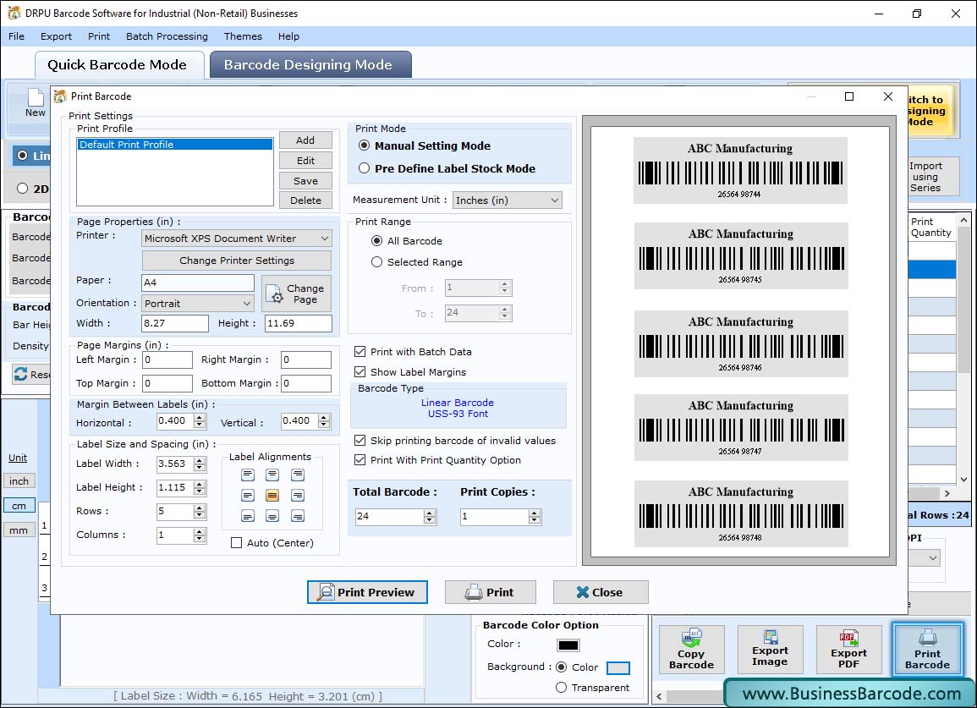Viewport: 977px width, 708px height.
Task: Click the Copy Barcode icon button
Action: click(x=692, y=650)
